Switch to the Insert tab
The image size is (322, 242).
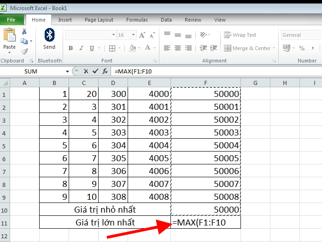[x=65, y=20]
